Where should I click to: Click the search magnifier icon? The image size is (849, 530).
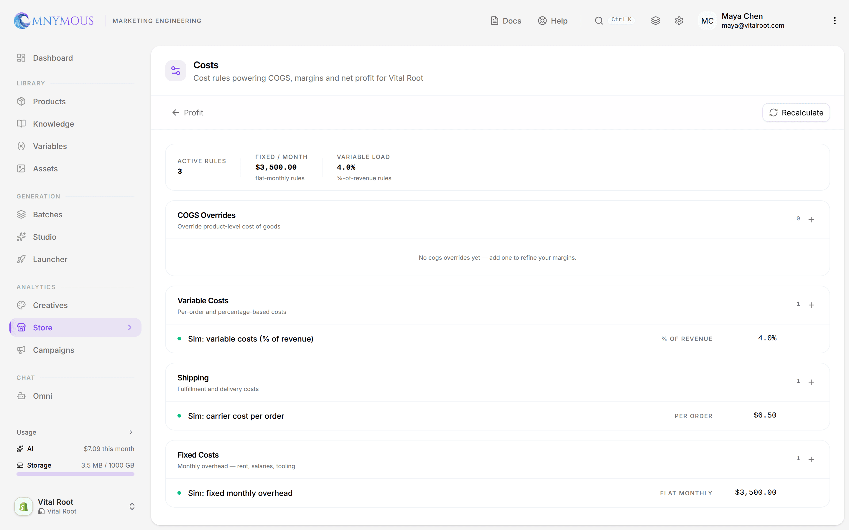[599, 21]
